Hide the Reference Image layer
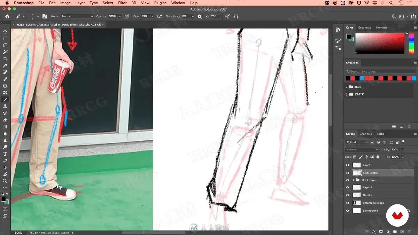The height and width of the screenshot is (235, 418). coord(348,203)
